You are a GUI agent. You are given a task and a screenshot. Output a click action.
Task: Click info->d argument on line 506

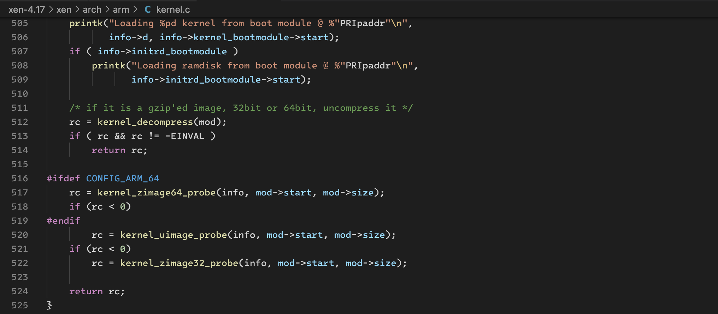(128, 37)
